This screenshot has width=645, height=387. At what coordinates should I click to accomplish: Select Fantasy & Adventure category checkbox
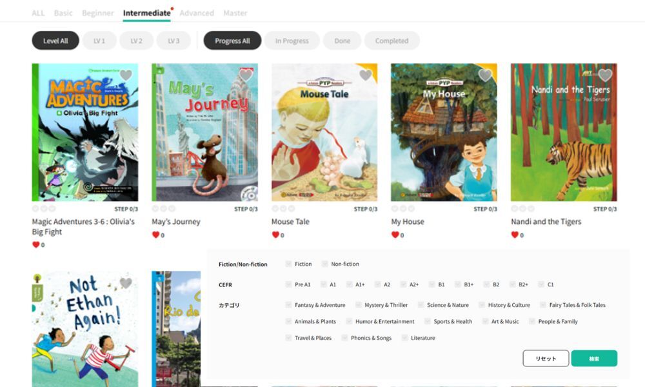[289, 305]
